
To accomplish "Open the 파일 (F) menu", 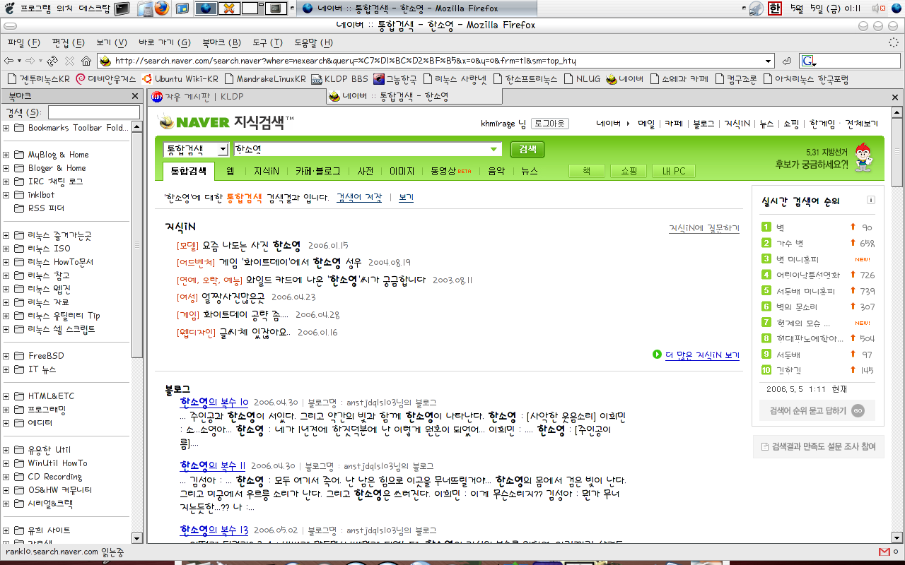I will (23, 42).
